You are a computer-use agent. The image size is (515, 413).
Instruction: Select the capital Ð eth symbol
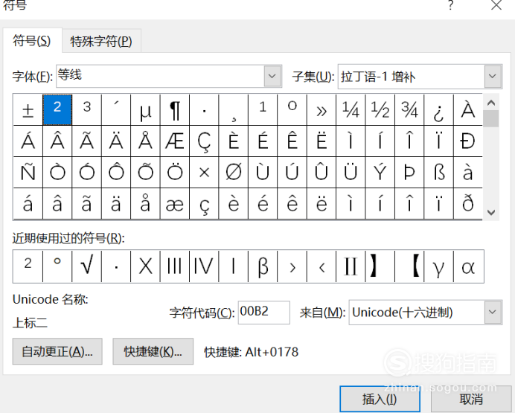(x=468, y=141)
